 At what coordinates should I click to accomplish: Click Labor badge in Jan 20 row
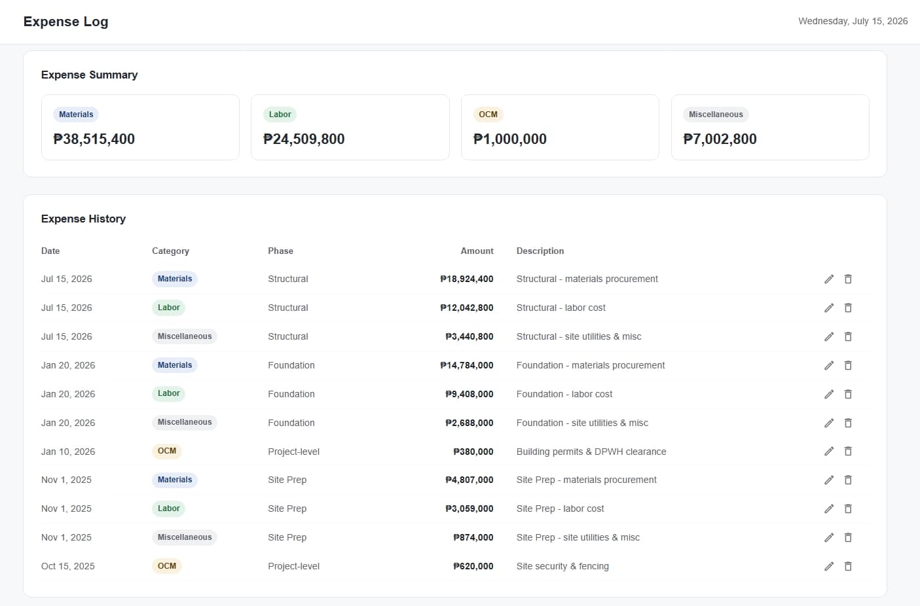coord(169,393)
